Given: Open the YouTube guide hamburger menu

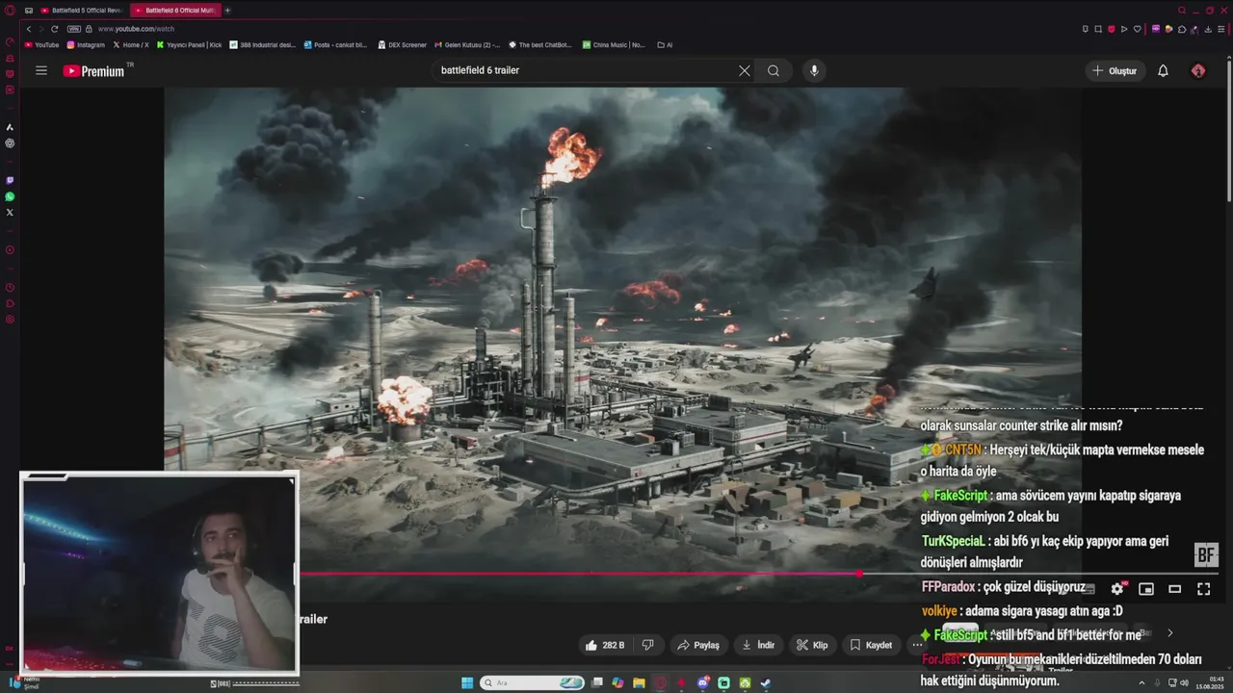Looking at the screenshot, I should point(41,70).
